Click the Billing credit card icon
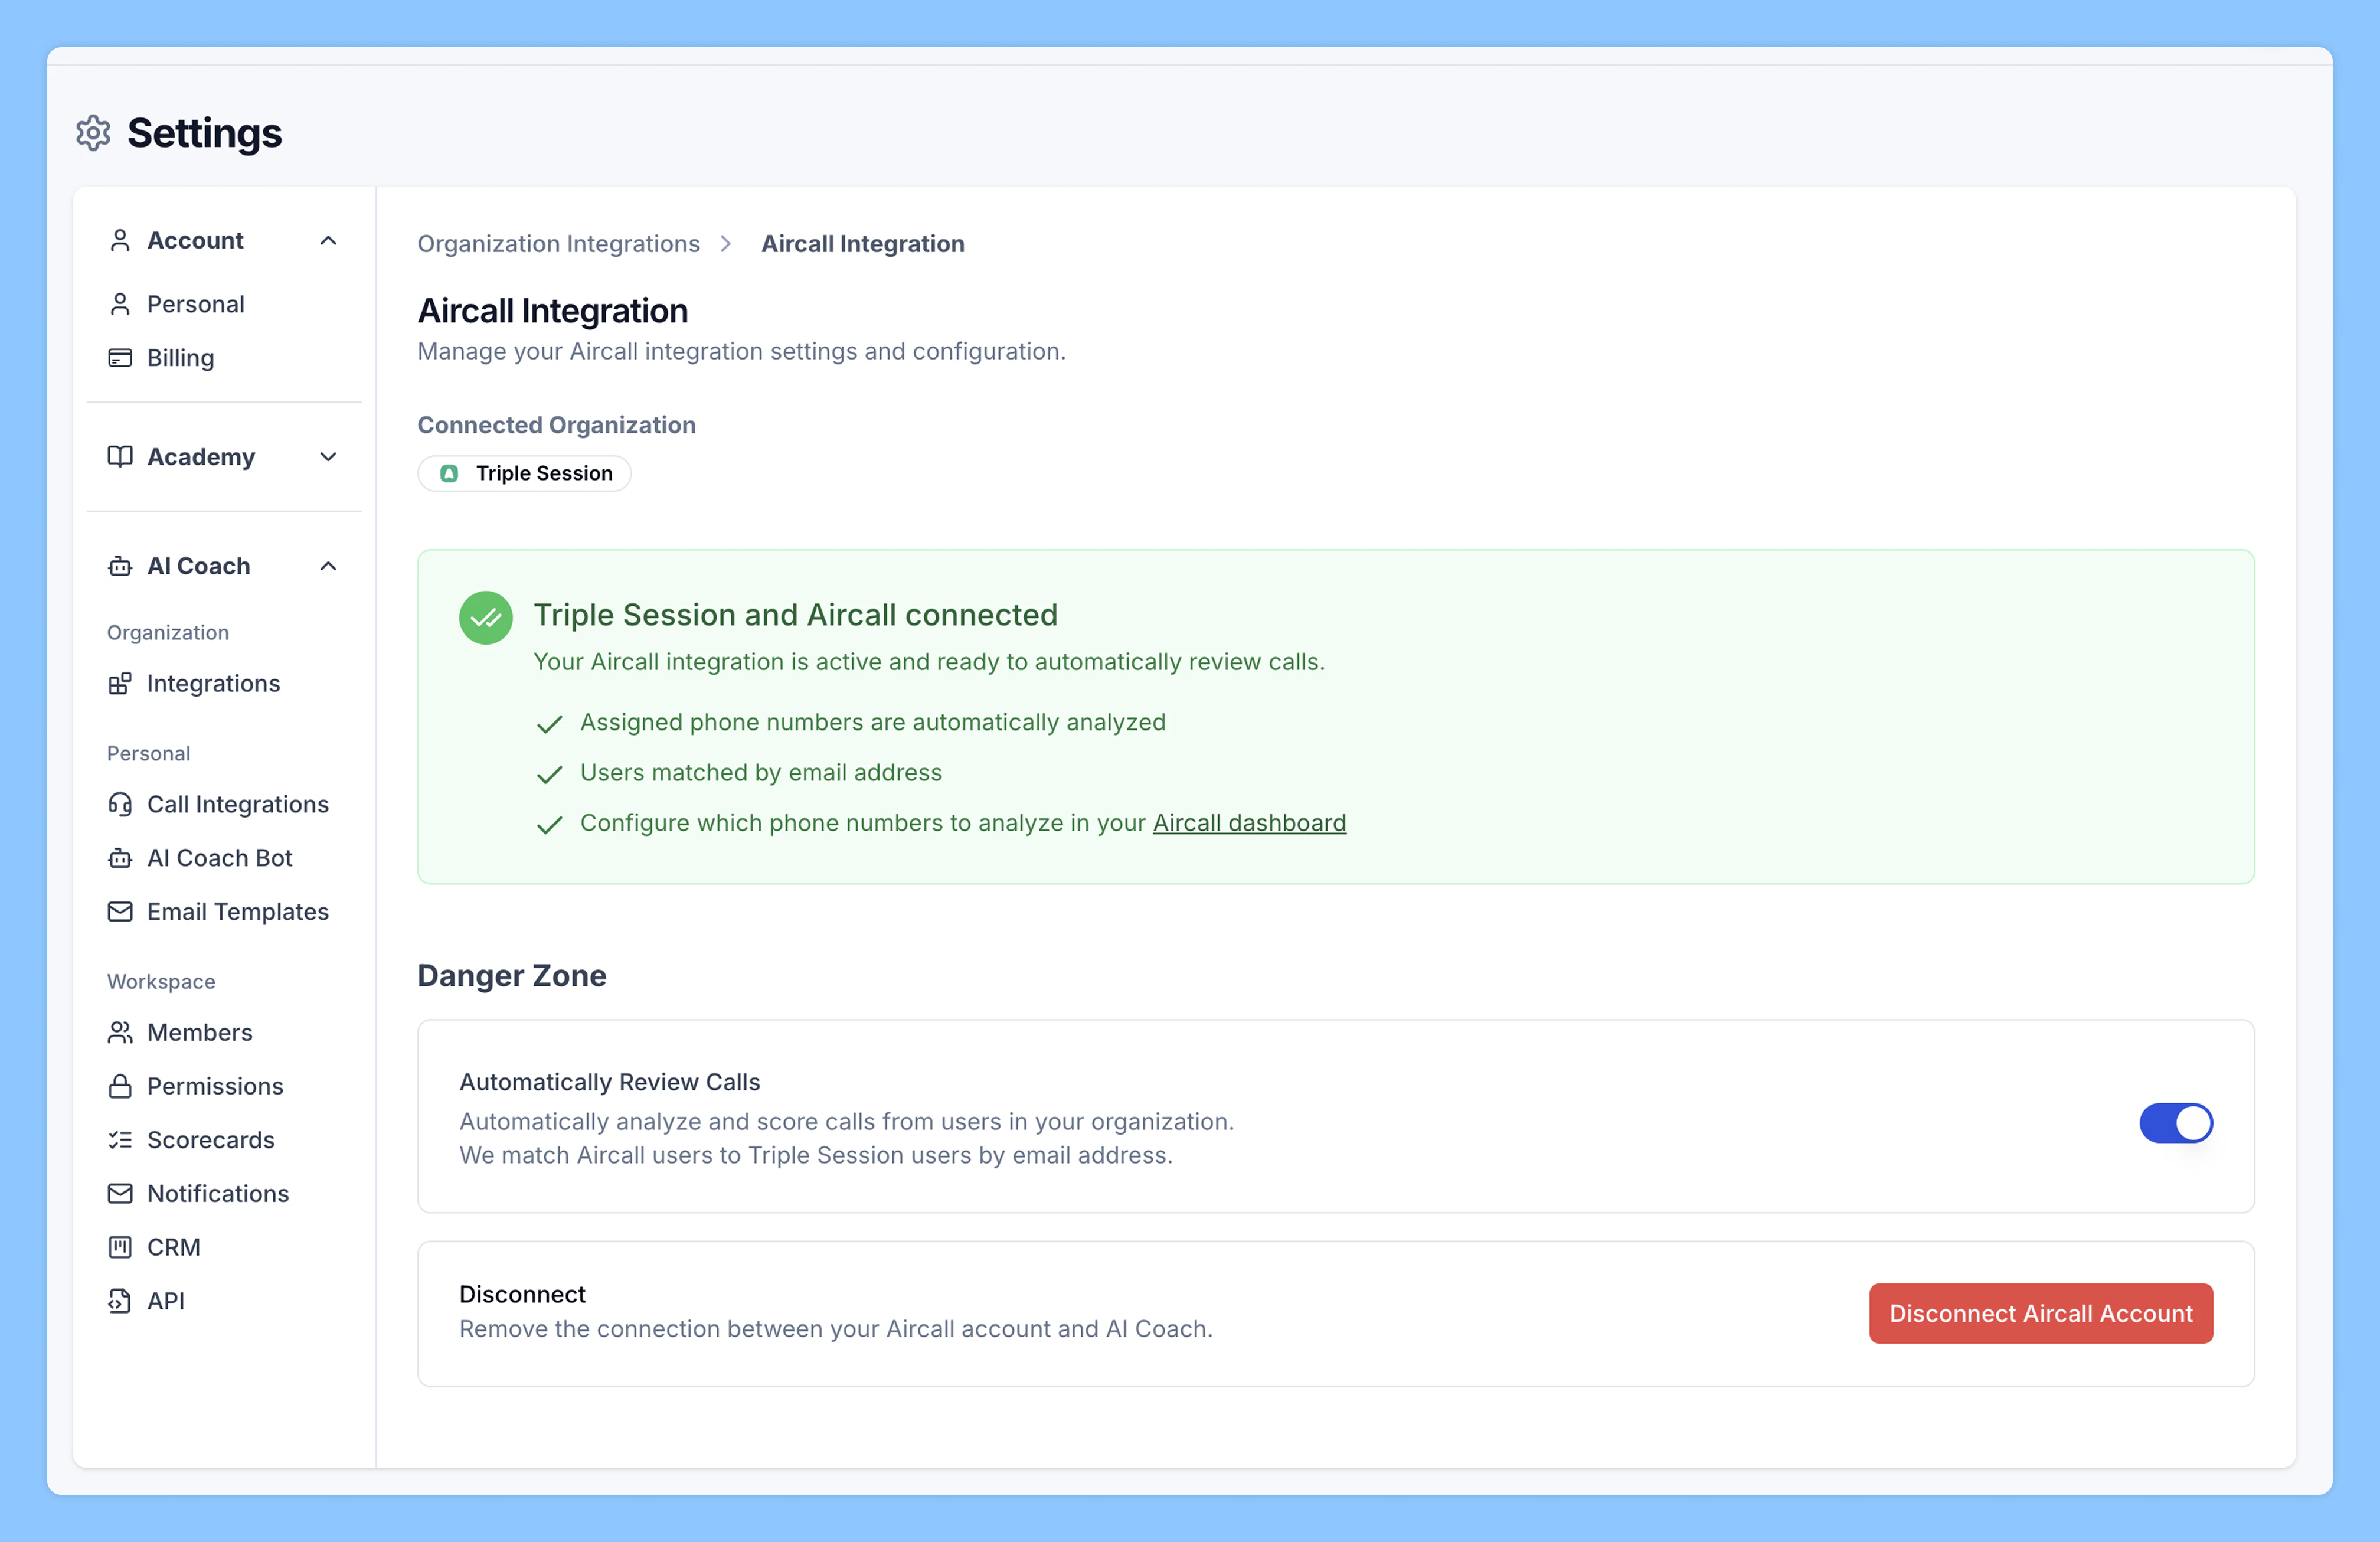Screen dimensions: 2380x1542 click(120, 358)
